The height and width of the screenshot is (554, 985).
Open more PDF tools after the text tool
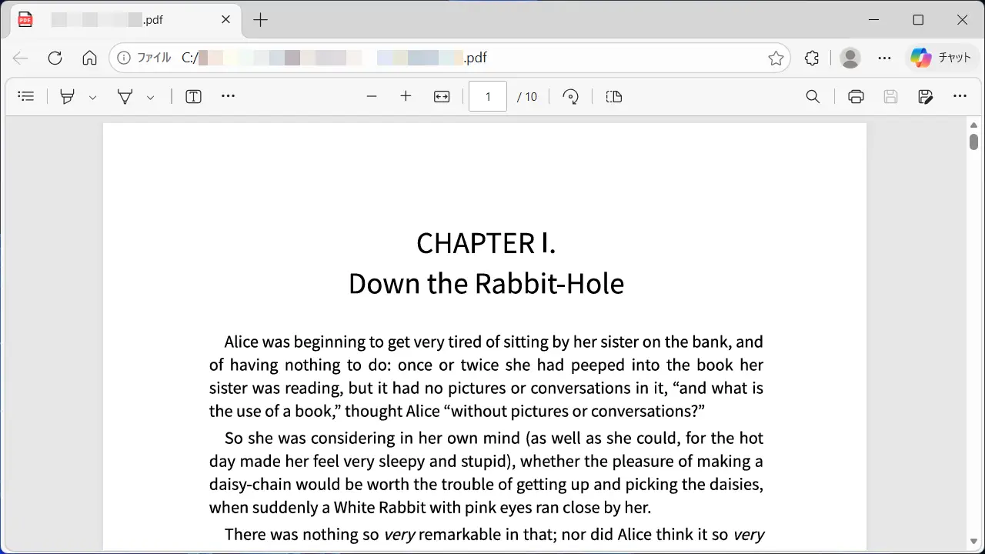coord(228,96)
